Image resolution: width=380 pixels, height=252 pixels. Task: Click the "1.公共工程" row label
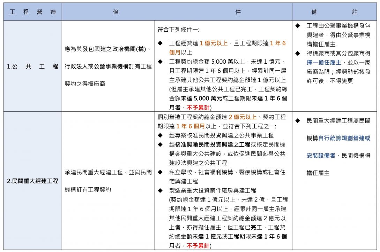click(x=32, y=66)
